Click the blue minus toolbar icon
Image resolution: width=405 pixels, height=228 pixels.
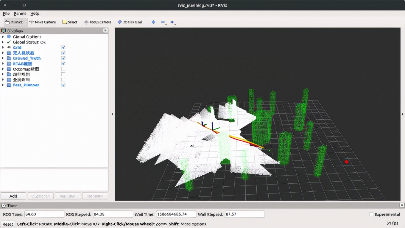coord(163,22)
